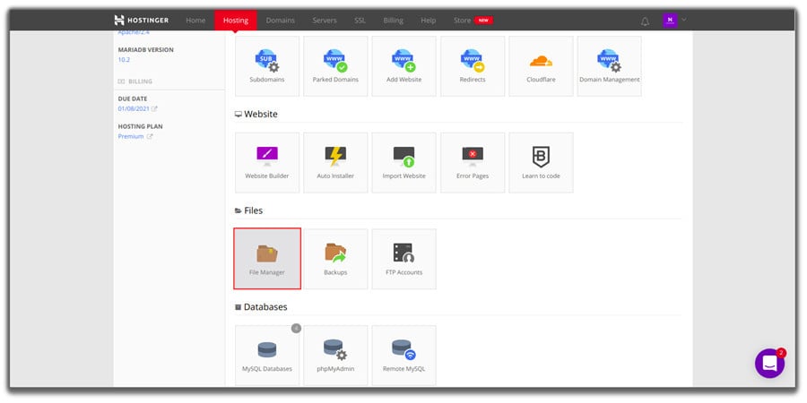
Task: Open the Domain Management tile
Action: pyautogui.click(x=609, y=65)
